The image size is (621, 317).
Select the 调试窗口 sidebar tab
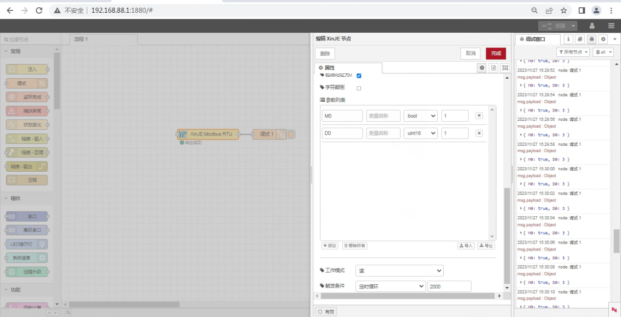[x=538, y=39]
